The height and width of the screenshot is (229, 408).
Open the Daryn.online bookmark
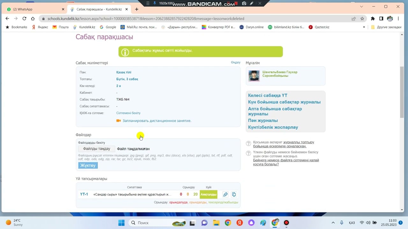click(251, 27)
